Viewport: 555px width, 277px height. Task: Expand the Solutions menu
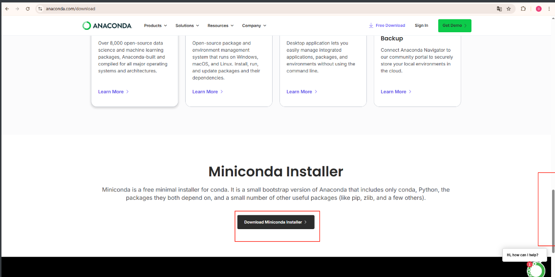click(187, 25)
